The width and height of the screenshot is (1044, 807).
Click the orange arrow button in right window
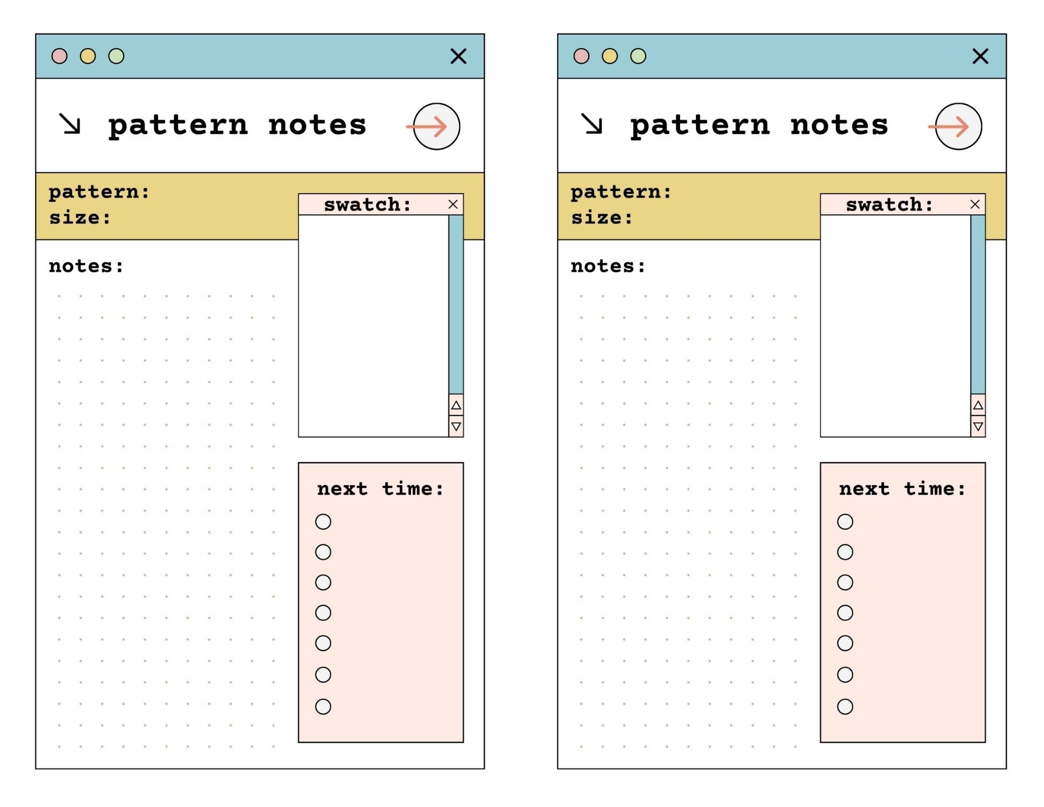(x=958, y=126)
